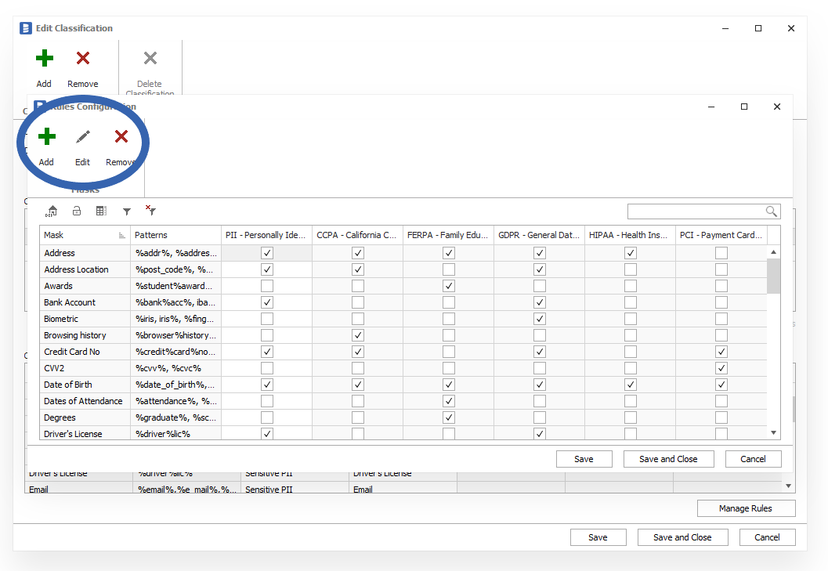Image resolution: width=828 pixels, height=571 pixels.
Task: Enable the PCI checkbox for Bank Account
Action: 721,302
